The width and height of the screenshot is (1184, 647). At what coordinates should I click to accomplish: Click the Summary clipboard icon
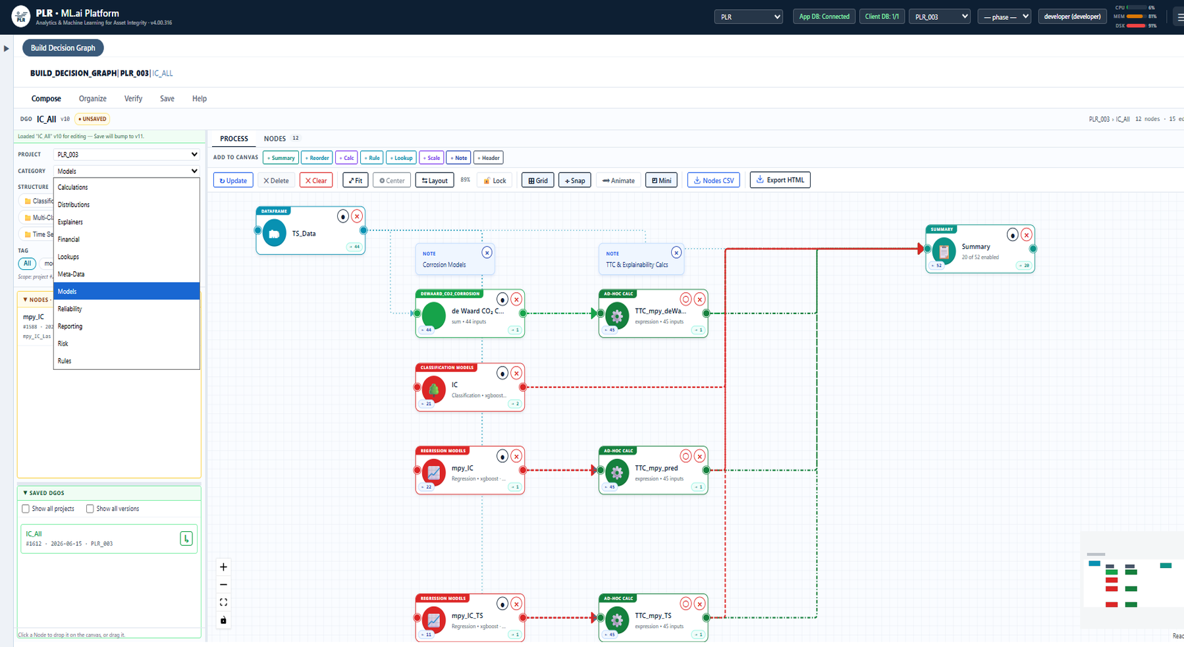(944, 251)
